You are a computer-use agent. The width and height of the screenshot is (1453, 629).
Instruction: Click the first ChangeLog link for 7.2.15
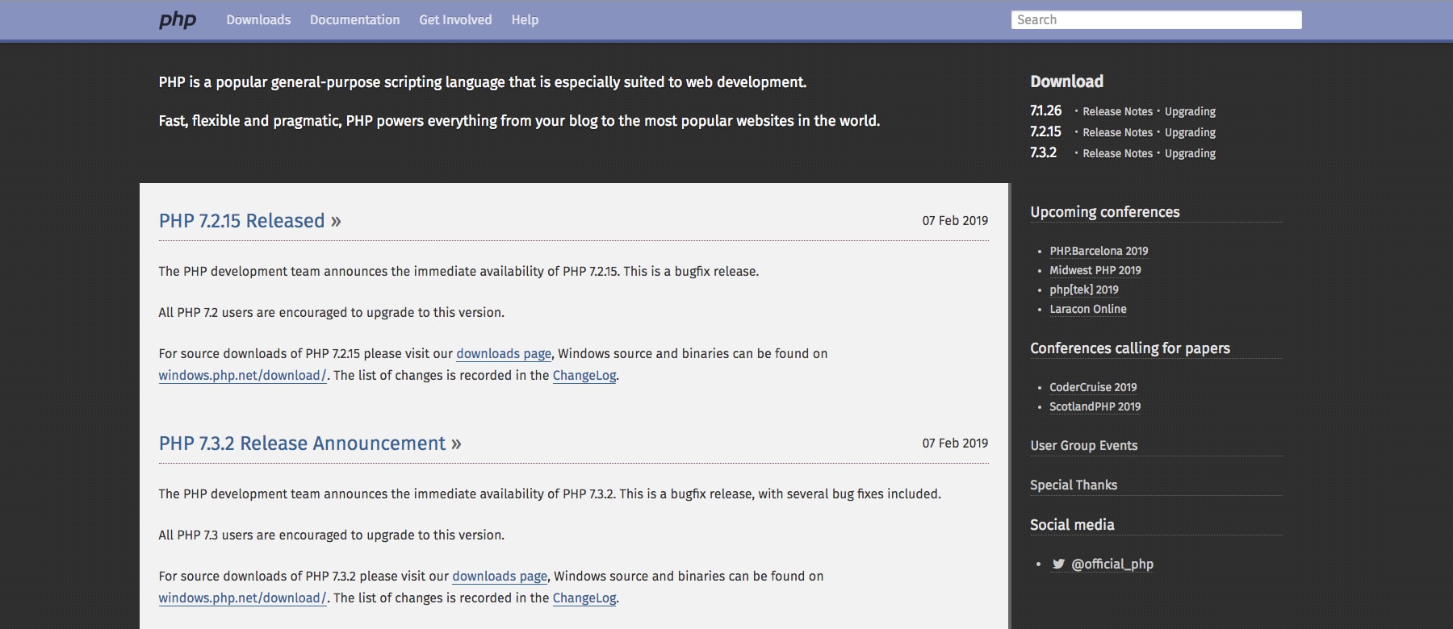pyautogui.click(x=584, y=375)
